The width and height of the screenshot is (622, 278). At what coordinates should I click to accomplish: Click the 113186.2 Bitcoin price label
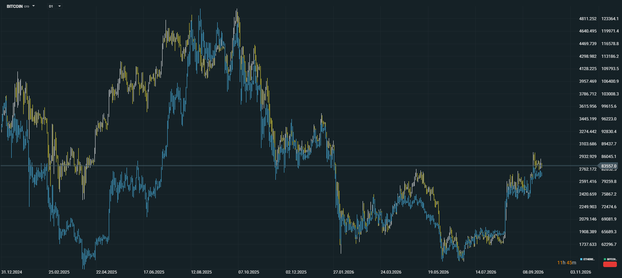[610, 56]
